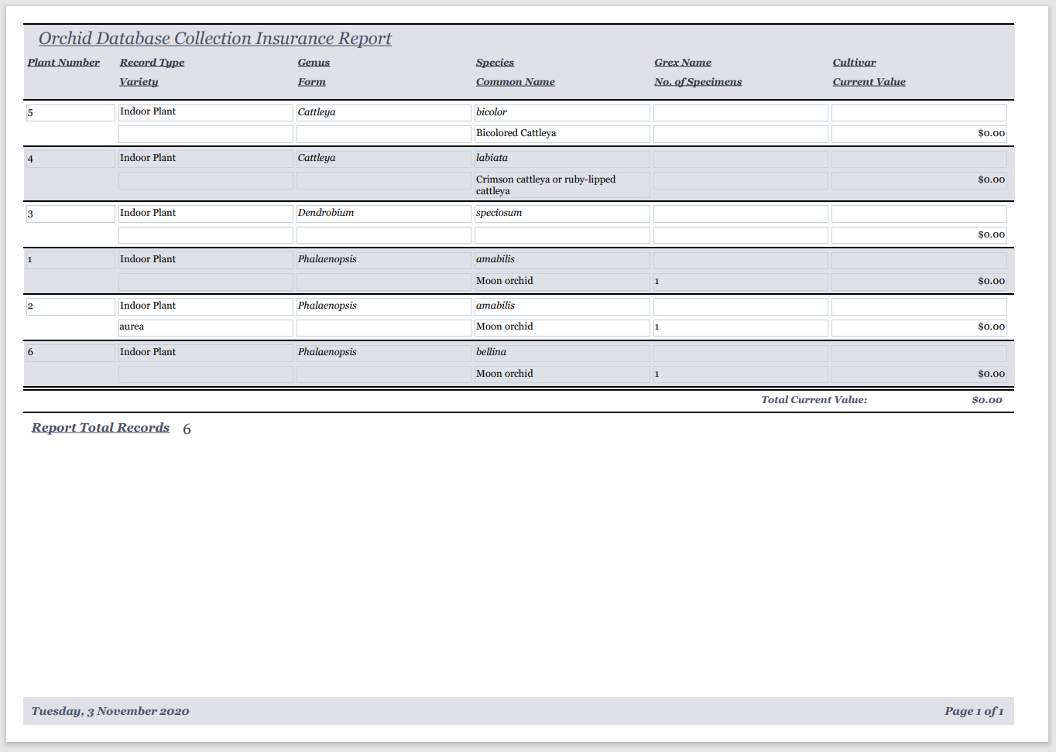Click the species field 'bellina'

pos(562,353)
